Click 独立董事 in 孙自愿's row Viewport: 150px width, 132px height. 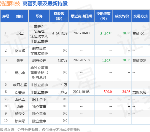(39, 121)
